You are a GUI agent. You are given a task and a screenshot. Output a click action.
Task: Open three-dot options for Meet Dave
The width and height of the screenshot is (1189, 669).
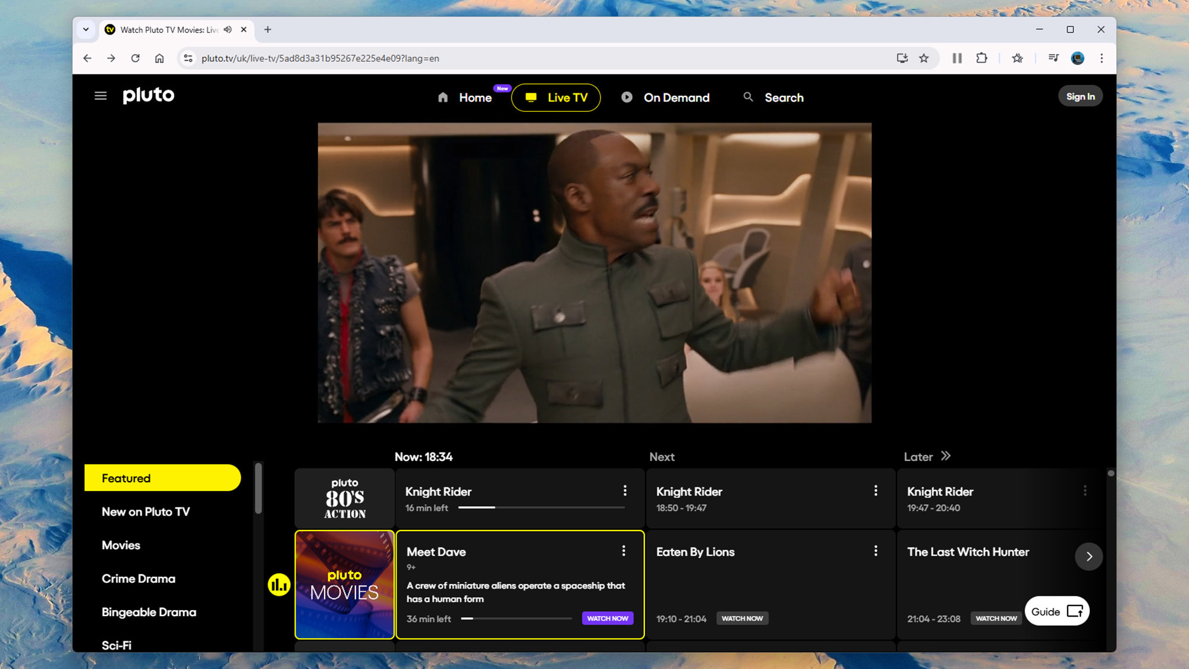point(624,551)
